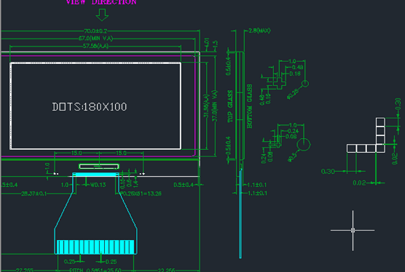Pick the P0.26X51=13.26 pitch annotation

141,193
